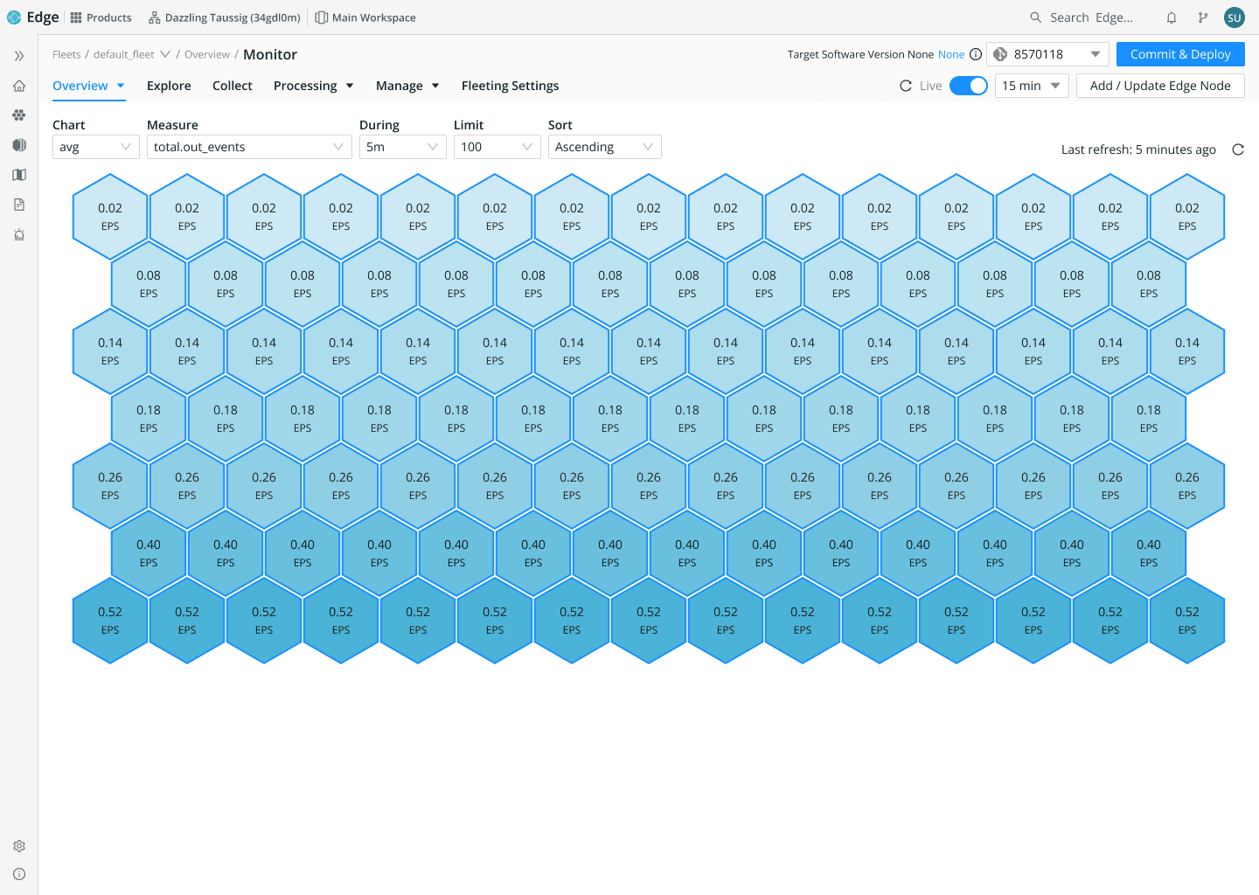
Task: Open the alerts bell icon in the sidebar
Action: (18, 234)
